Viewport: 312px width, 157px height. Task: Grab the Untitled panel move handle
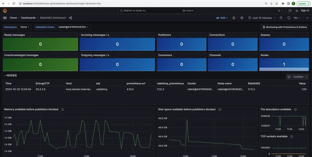[x=289, y=77]
